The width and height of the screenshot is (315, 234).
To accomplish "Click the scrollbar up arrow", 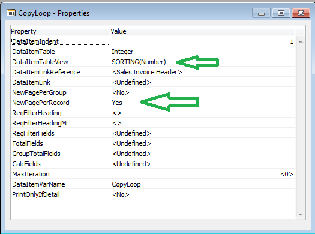I will pos(301,41).
